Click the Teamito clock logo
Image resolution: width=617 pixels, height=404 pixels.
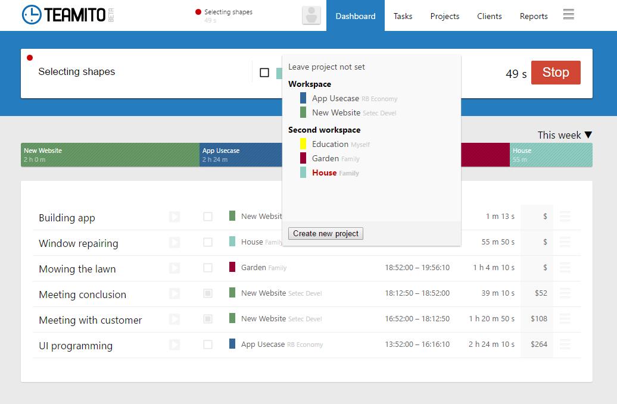pyautogui.click(x=32, y=15)
